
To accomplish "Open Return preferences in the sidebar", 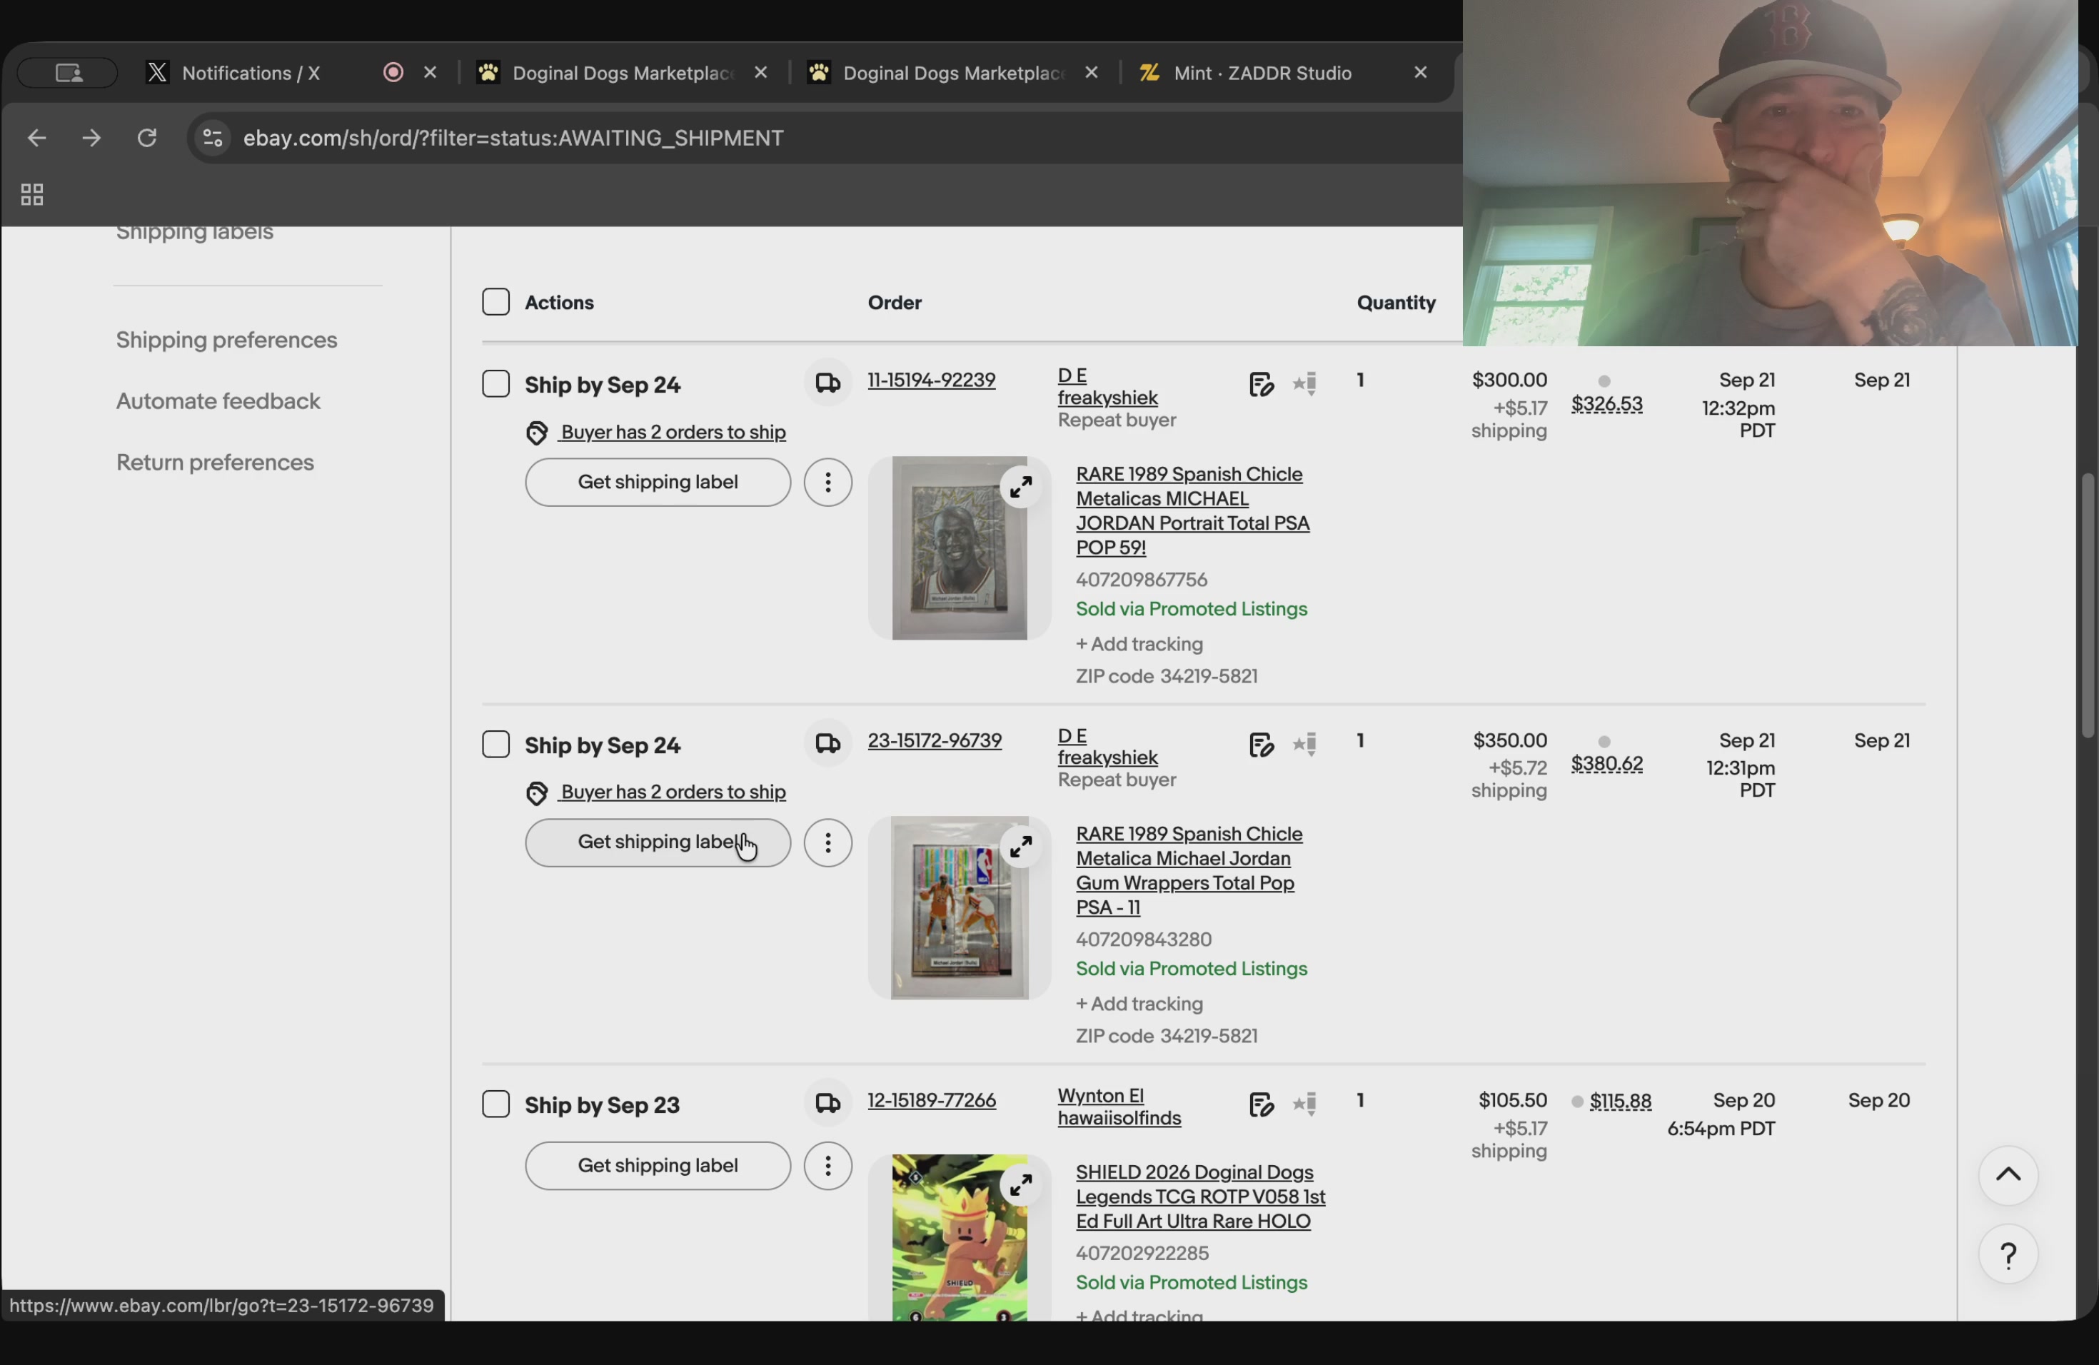I will click(x=215, y=463).
